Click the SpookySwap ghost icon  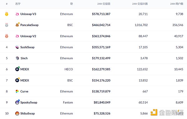pos(17,102)
